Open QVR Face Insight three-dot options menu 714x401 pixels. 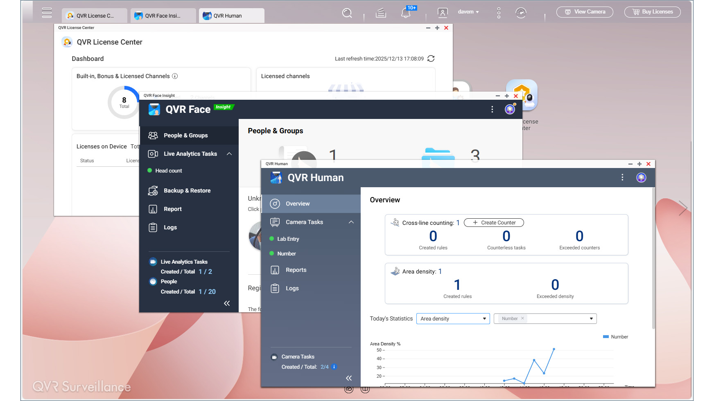492,110
